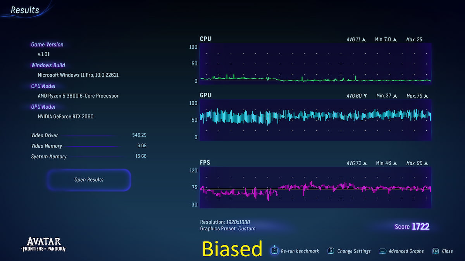Close the results screen via Close label
The width and height of the screenshot is (465, 261).
pyautogui.click(x=447, y=251)
